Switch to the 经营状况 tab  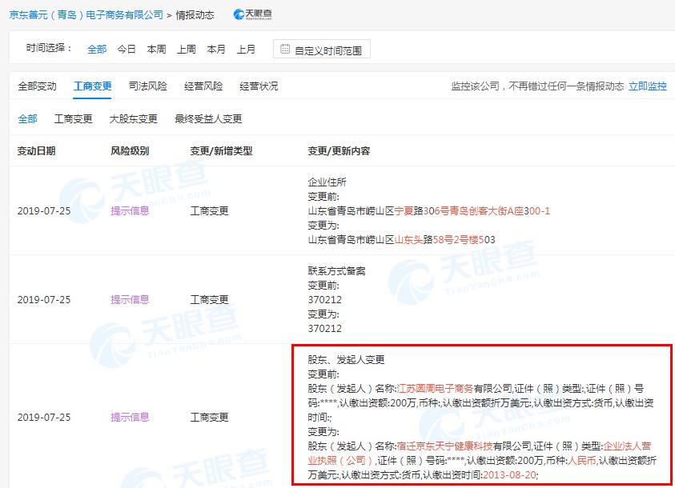click(259, 86)
